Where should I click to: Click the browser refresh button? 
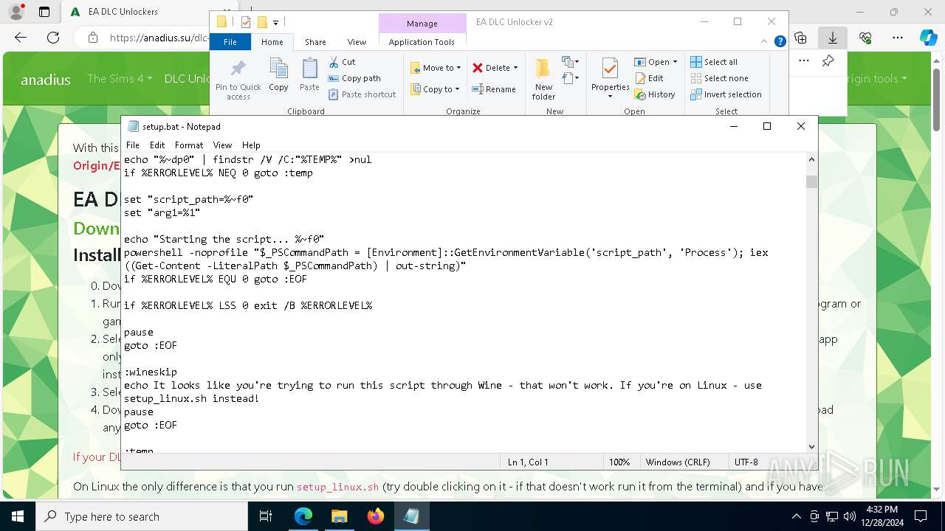point(53,38)
